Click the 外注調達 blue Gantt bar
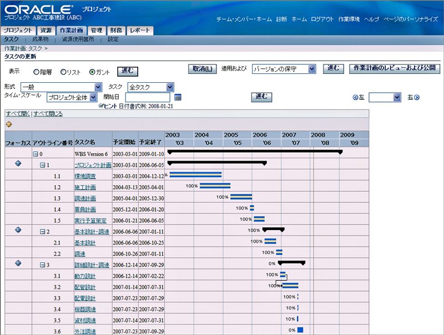444x335 pixels. pyautogui.click(x=300, y=330)
